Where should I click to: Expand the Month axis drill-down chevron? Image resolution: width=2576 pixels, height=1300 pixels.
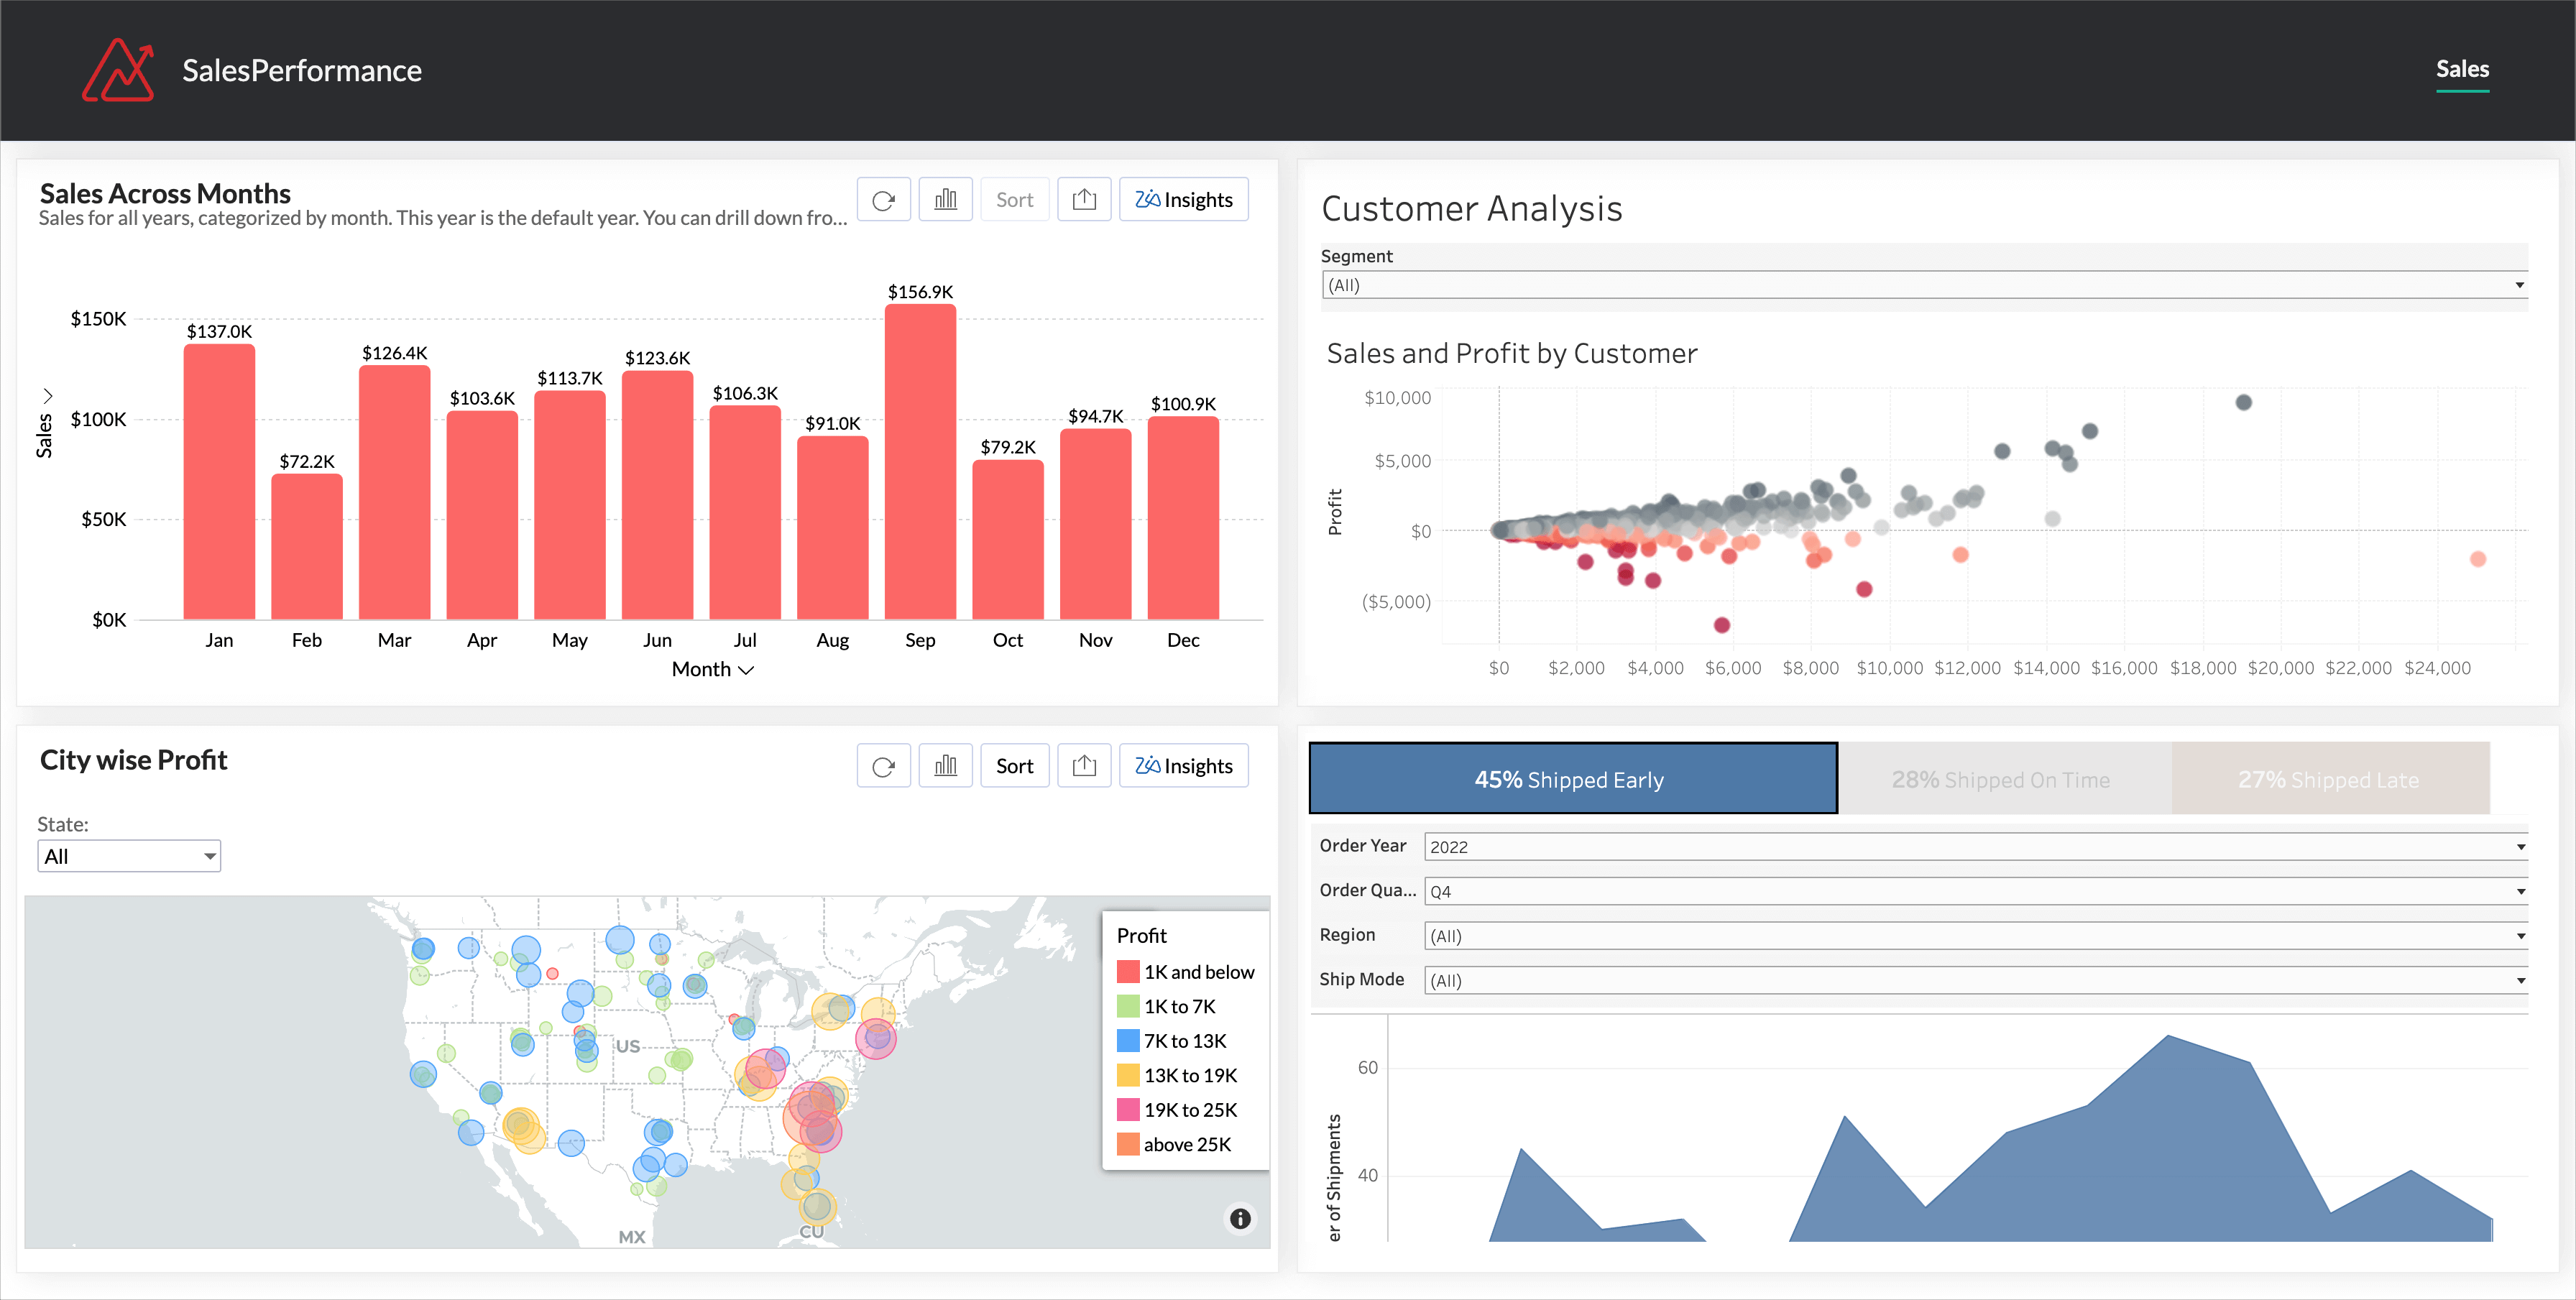click(x=746, y=670)
